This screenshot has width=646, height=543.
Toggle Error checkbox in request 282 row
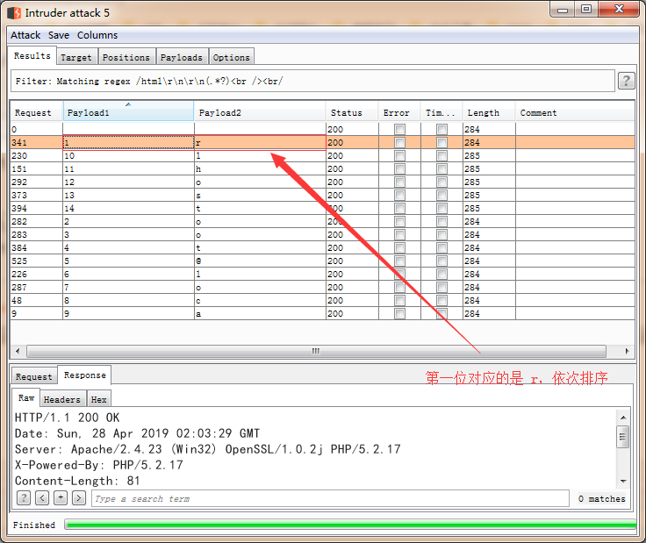[399, 221]
